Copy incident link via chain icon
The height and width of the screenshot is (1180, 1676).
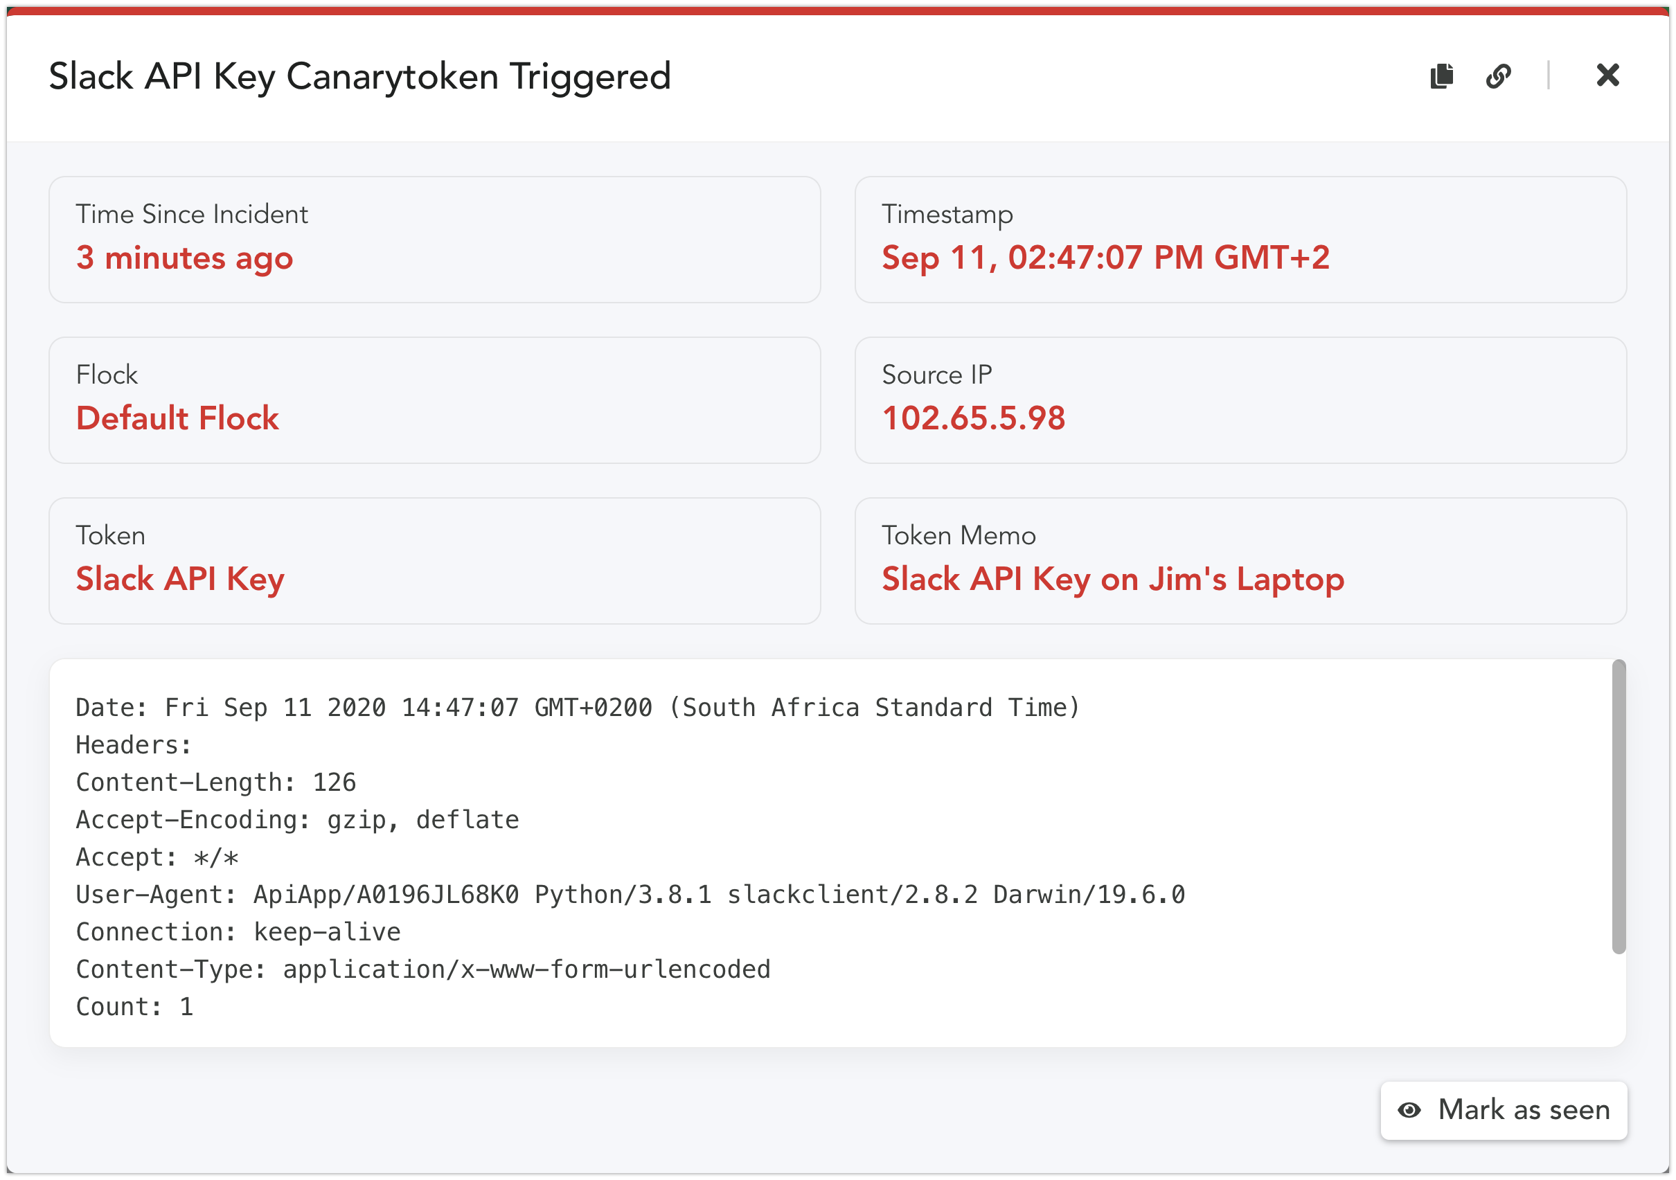point(1498,75)
